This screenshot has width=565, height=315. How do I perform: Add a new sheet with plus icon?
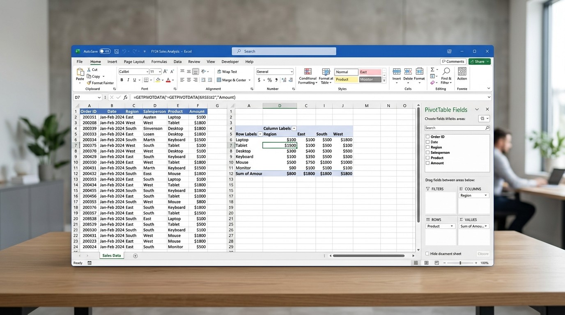click(x=136, y=256)
